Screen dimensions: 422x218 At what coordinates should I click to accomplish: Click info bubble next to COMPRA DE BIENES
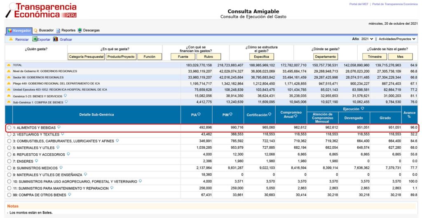pos(66,102)
